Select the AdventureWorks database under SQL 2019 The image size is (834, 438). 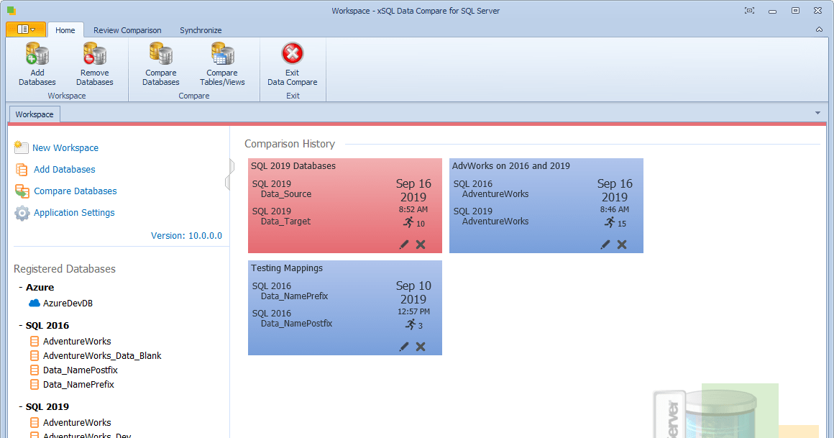[x=77, y=422]
